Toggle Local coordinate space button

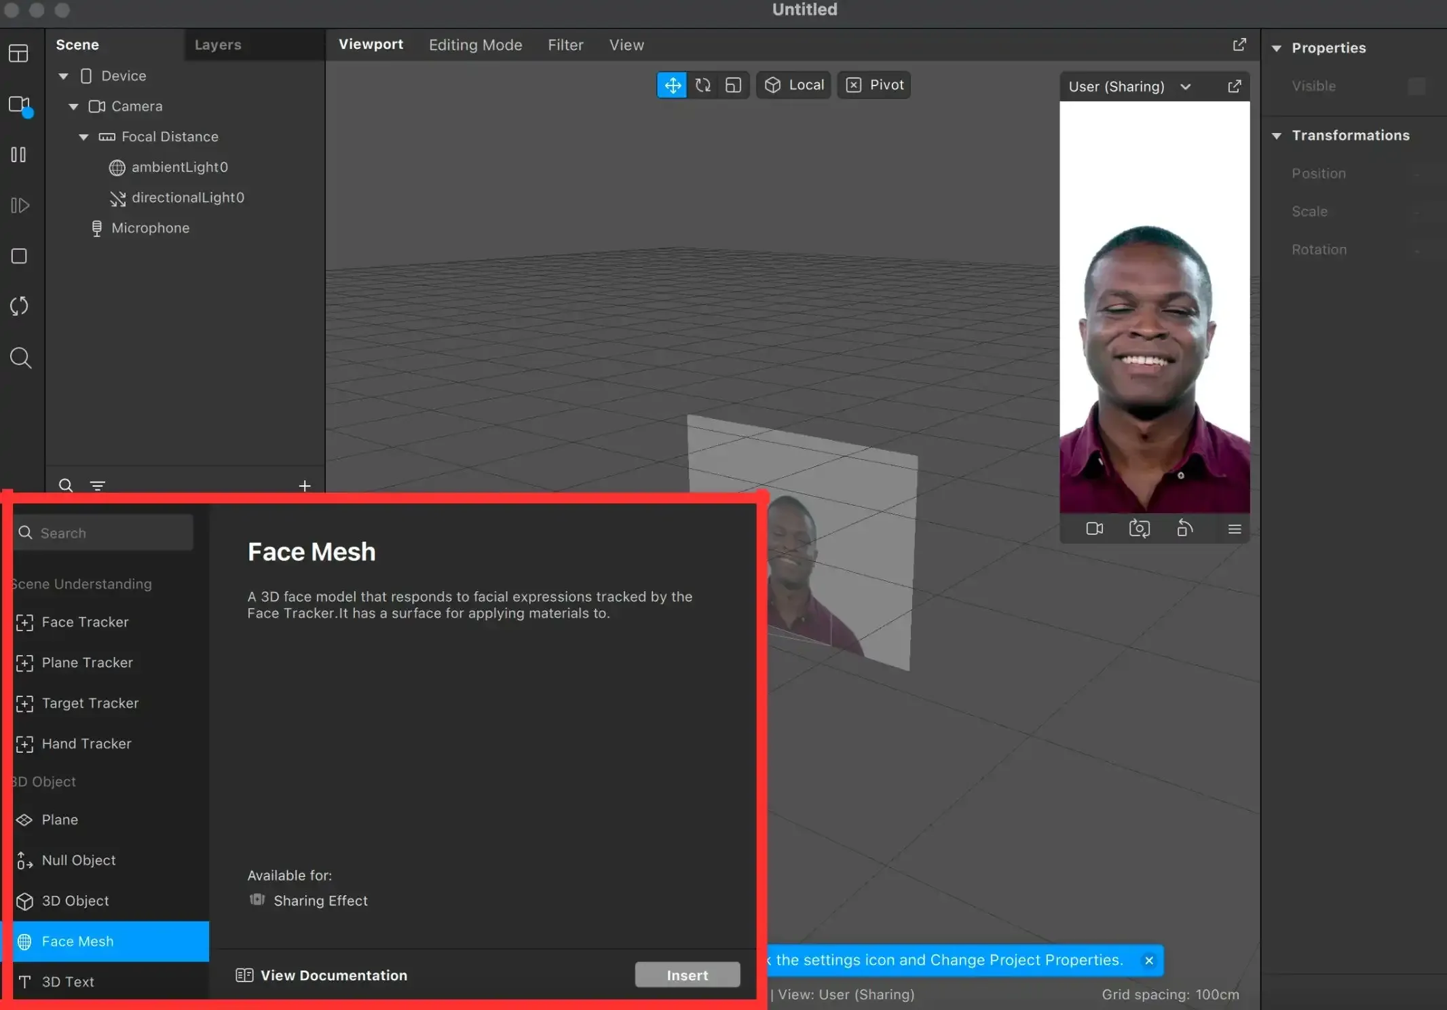coord(794,85)
